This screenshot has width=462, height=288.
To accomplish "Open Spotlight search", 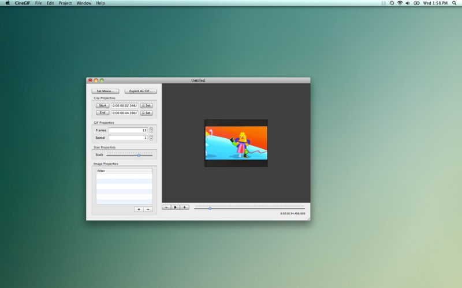I will (454, 3).
